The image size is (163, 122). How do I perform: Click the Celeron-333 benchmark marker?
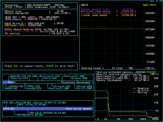click(x=62, y=86)
